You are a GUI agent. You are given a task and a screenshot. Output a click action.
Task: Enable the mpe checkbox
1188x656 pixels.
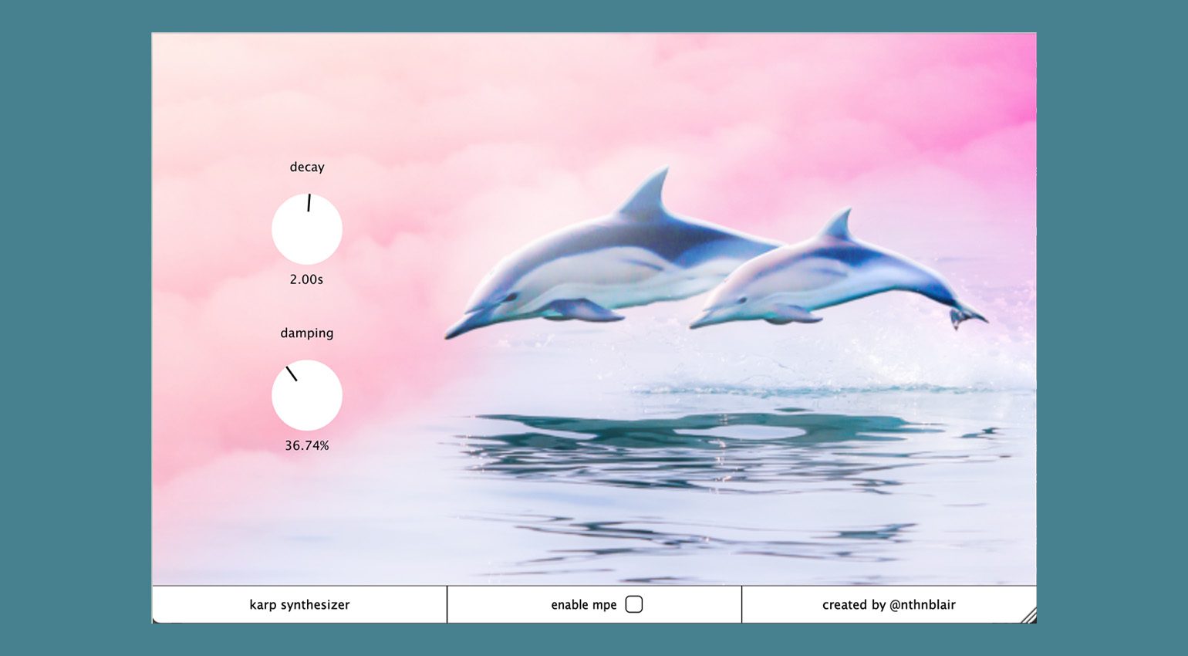coord(634,604)
